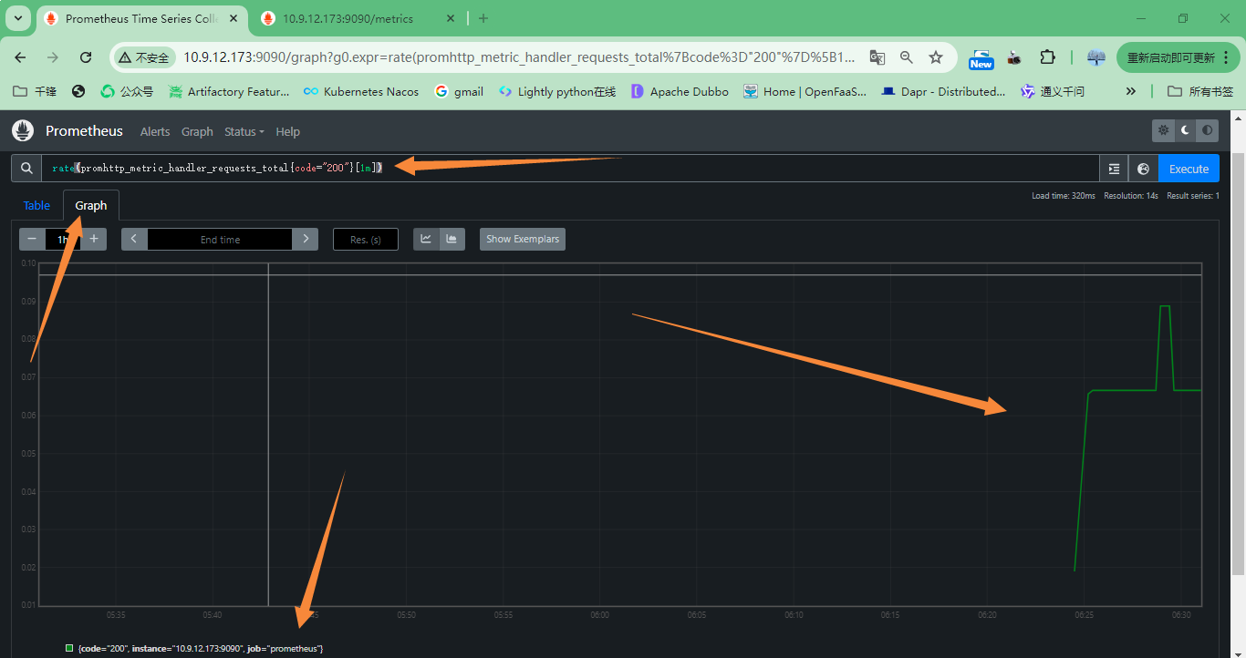Close the Prometheus Time Series tab

click(232, 18)
